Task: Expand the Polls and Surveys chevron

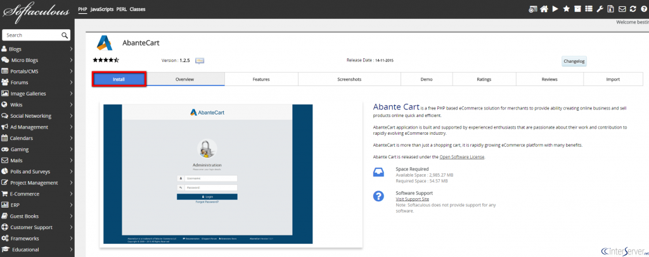Action: pyautogui.click(x=71, y=172)
